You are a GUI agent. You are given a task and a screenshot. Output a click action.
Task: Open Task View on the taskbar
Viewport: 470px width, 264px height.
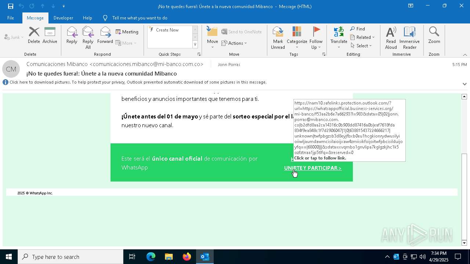point(132,257)
